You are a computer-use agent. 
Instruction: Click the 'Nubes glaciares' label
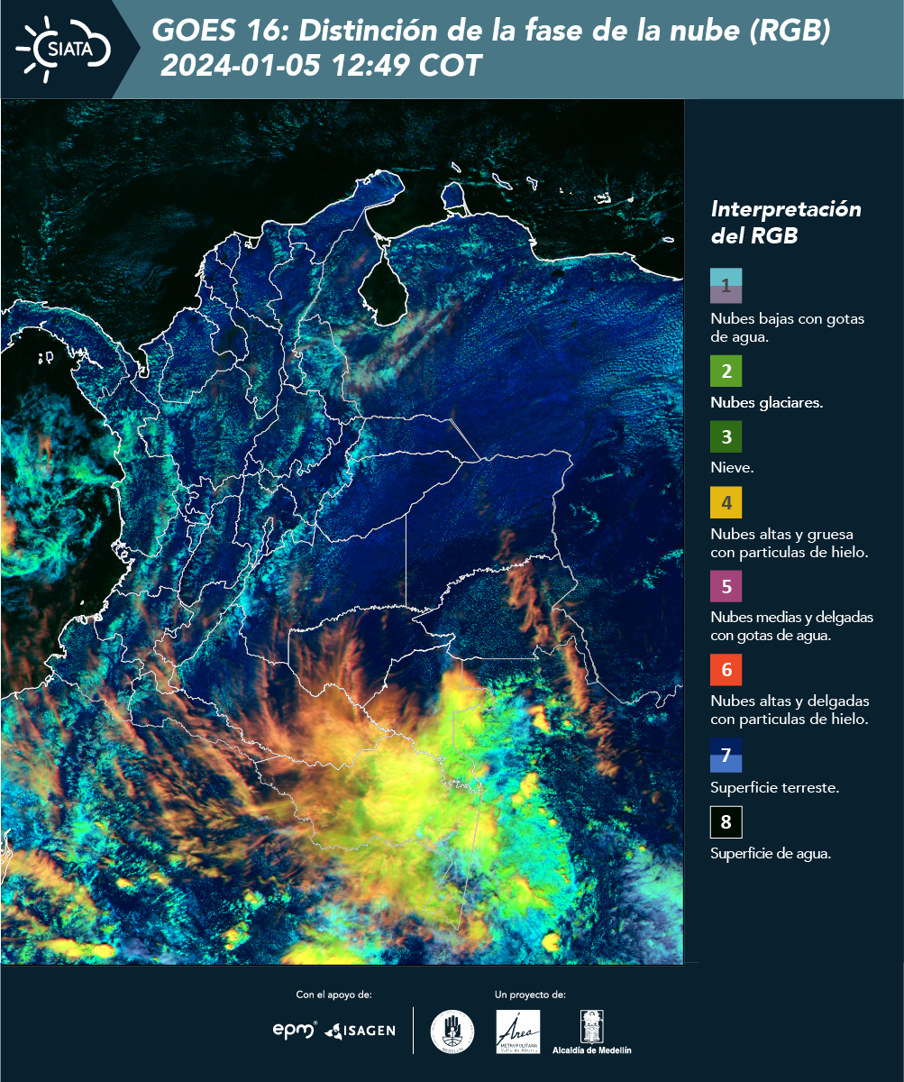[x=766, y=403]
